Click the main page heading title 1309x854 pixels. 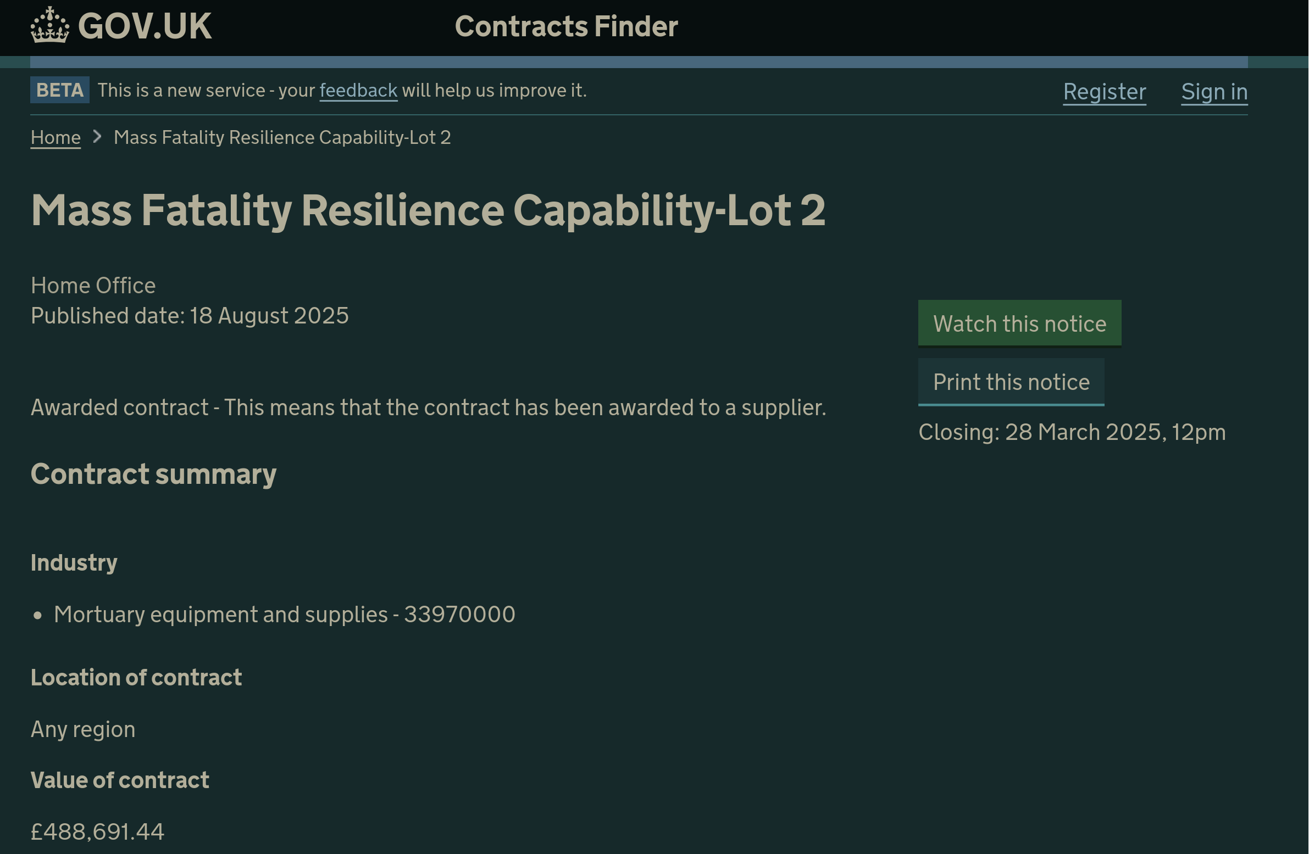pos(428,210)
